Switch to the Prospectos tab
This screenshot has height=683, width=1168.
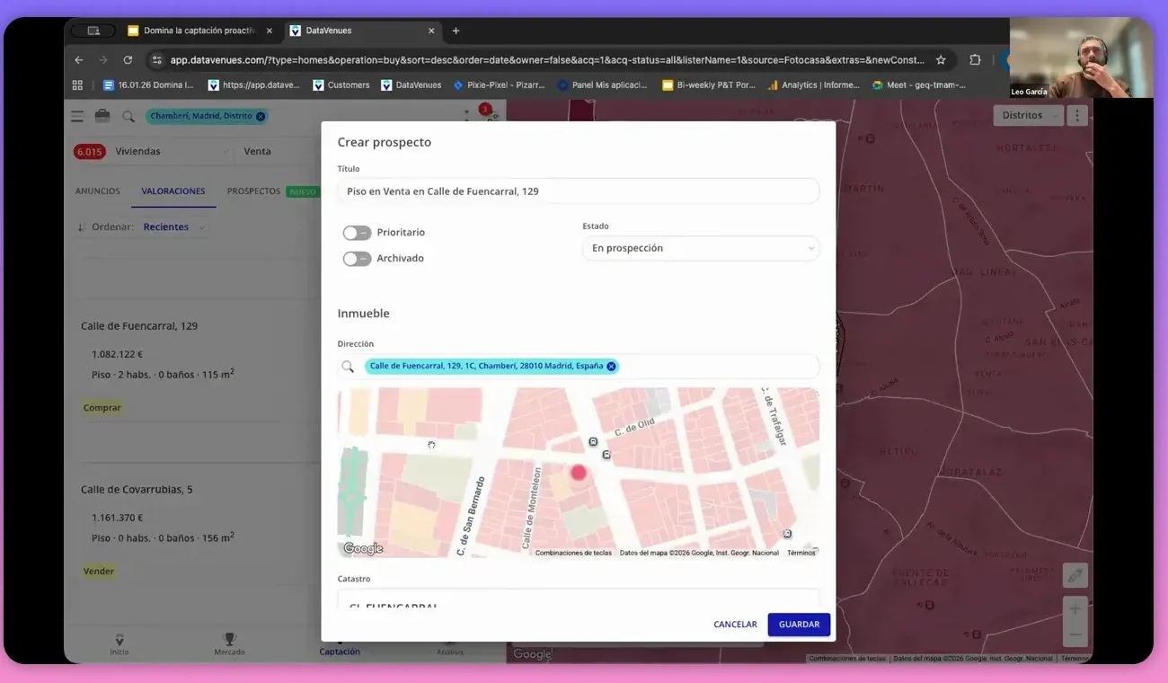click(253, 191)
